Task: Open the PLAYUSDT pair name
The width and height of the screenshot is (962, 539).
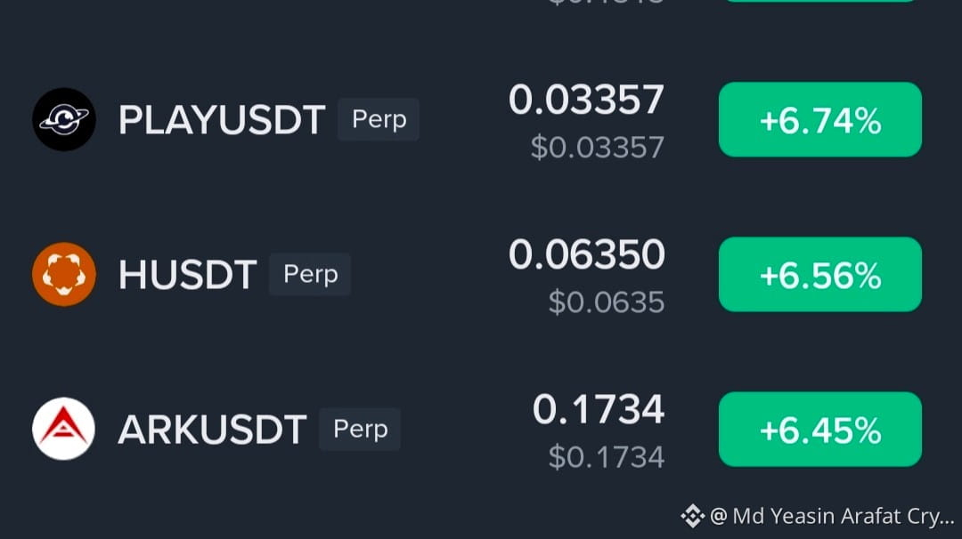Action: pyautogui.click(x=222, y=119)
